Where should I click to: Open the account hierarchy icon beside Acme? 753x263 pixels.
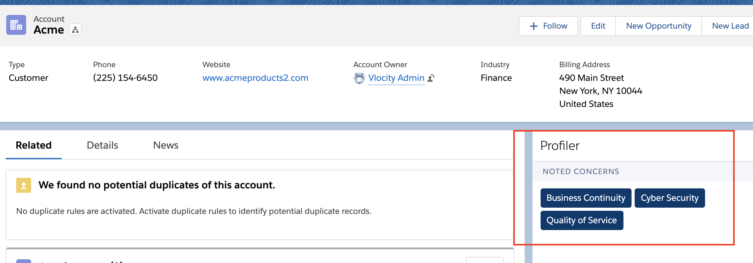pyautogui.click(x=75, y=30)
